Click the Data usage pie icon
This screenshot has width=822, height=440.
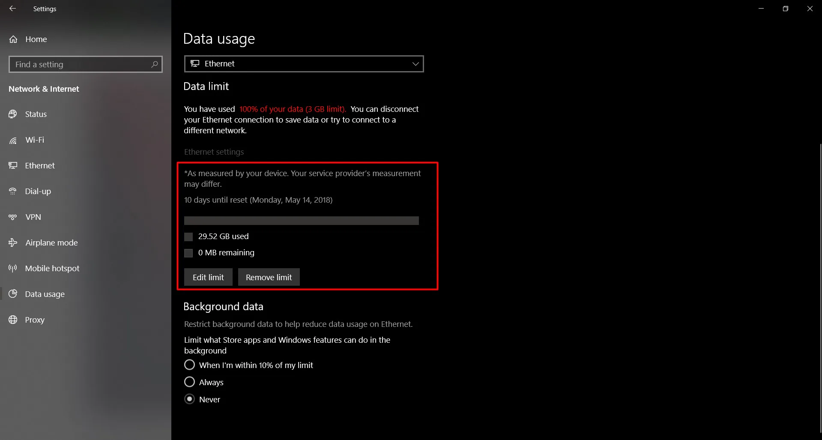click(x=13, y=294)
